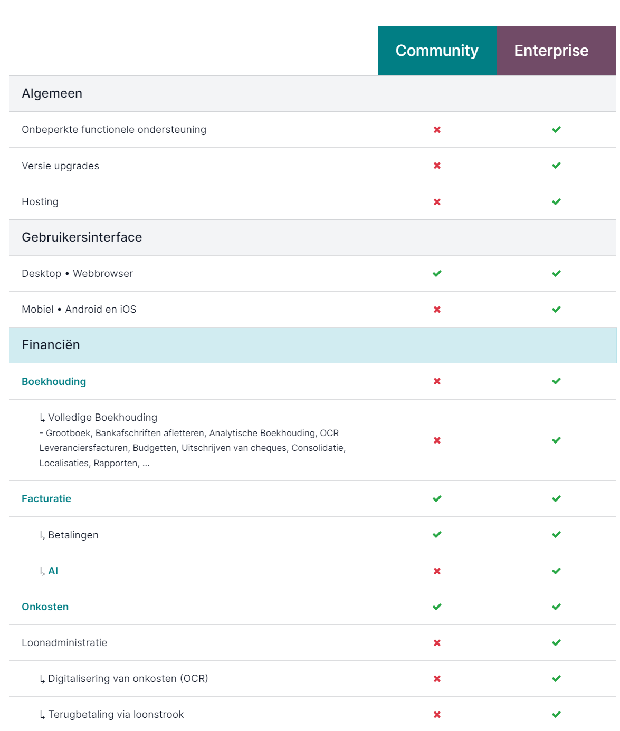The height and width of the screenshot is (731, 620).
Task: Select the Enterprise column header
Action: pyautogui.click(x=556, y=51)
